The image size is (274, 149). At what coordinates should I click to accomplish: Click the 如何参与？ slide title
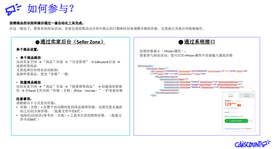(51, 9)
